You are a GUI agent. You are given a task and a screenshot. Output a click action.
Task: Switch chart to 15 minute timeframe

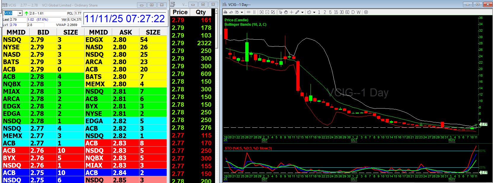tap(336, 12)
